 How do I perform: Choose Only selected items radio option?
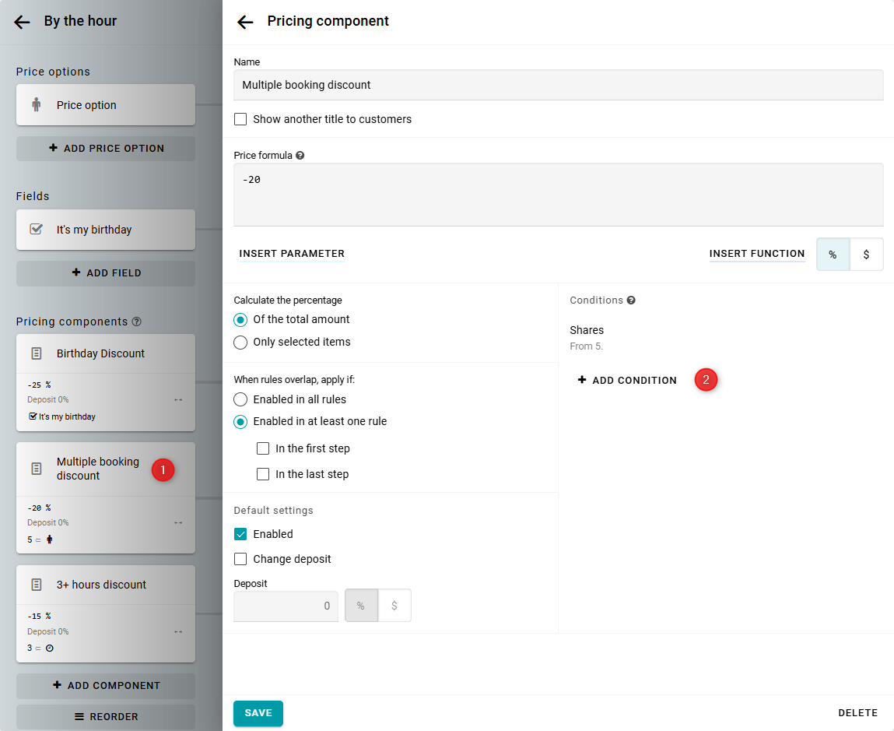pos(240,343)
